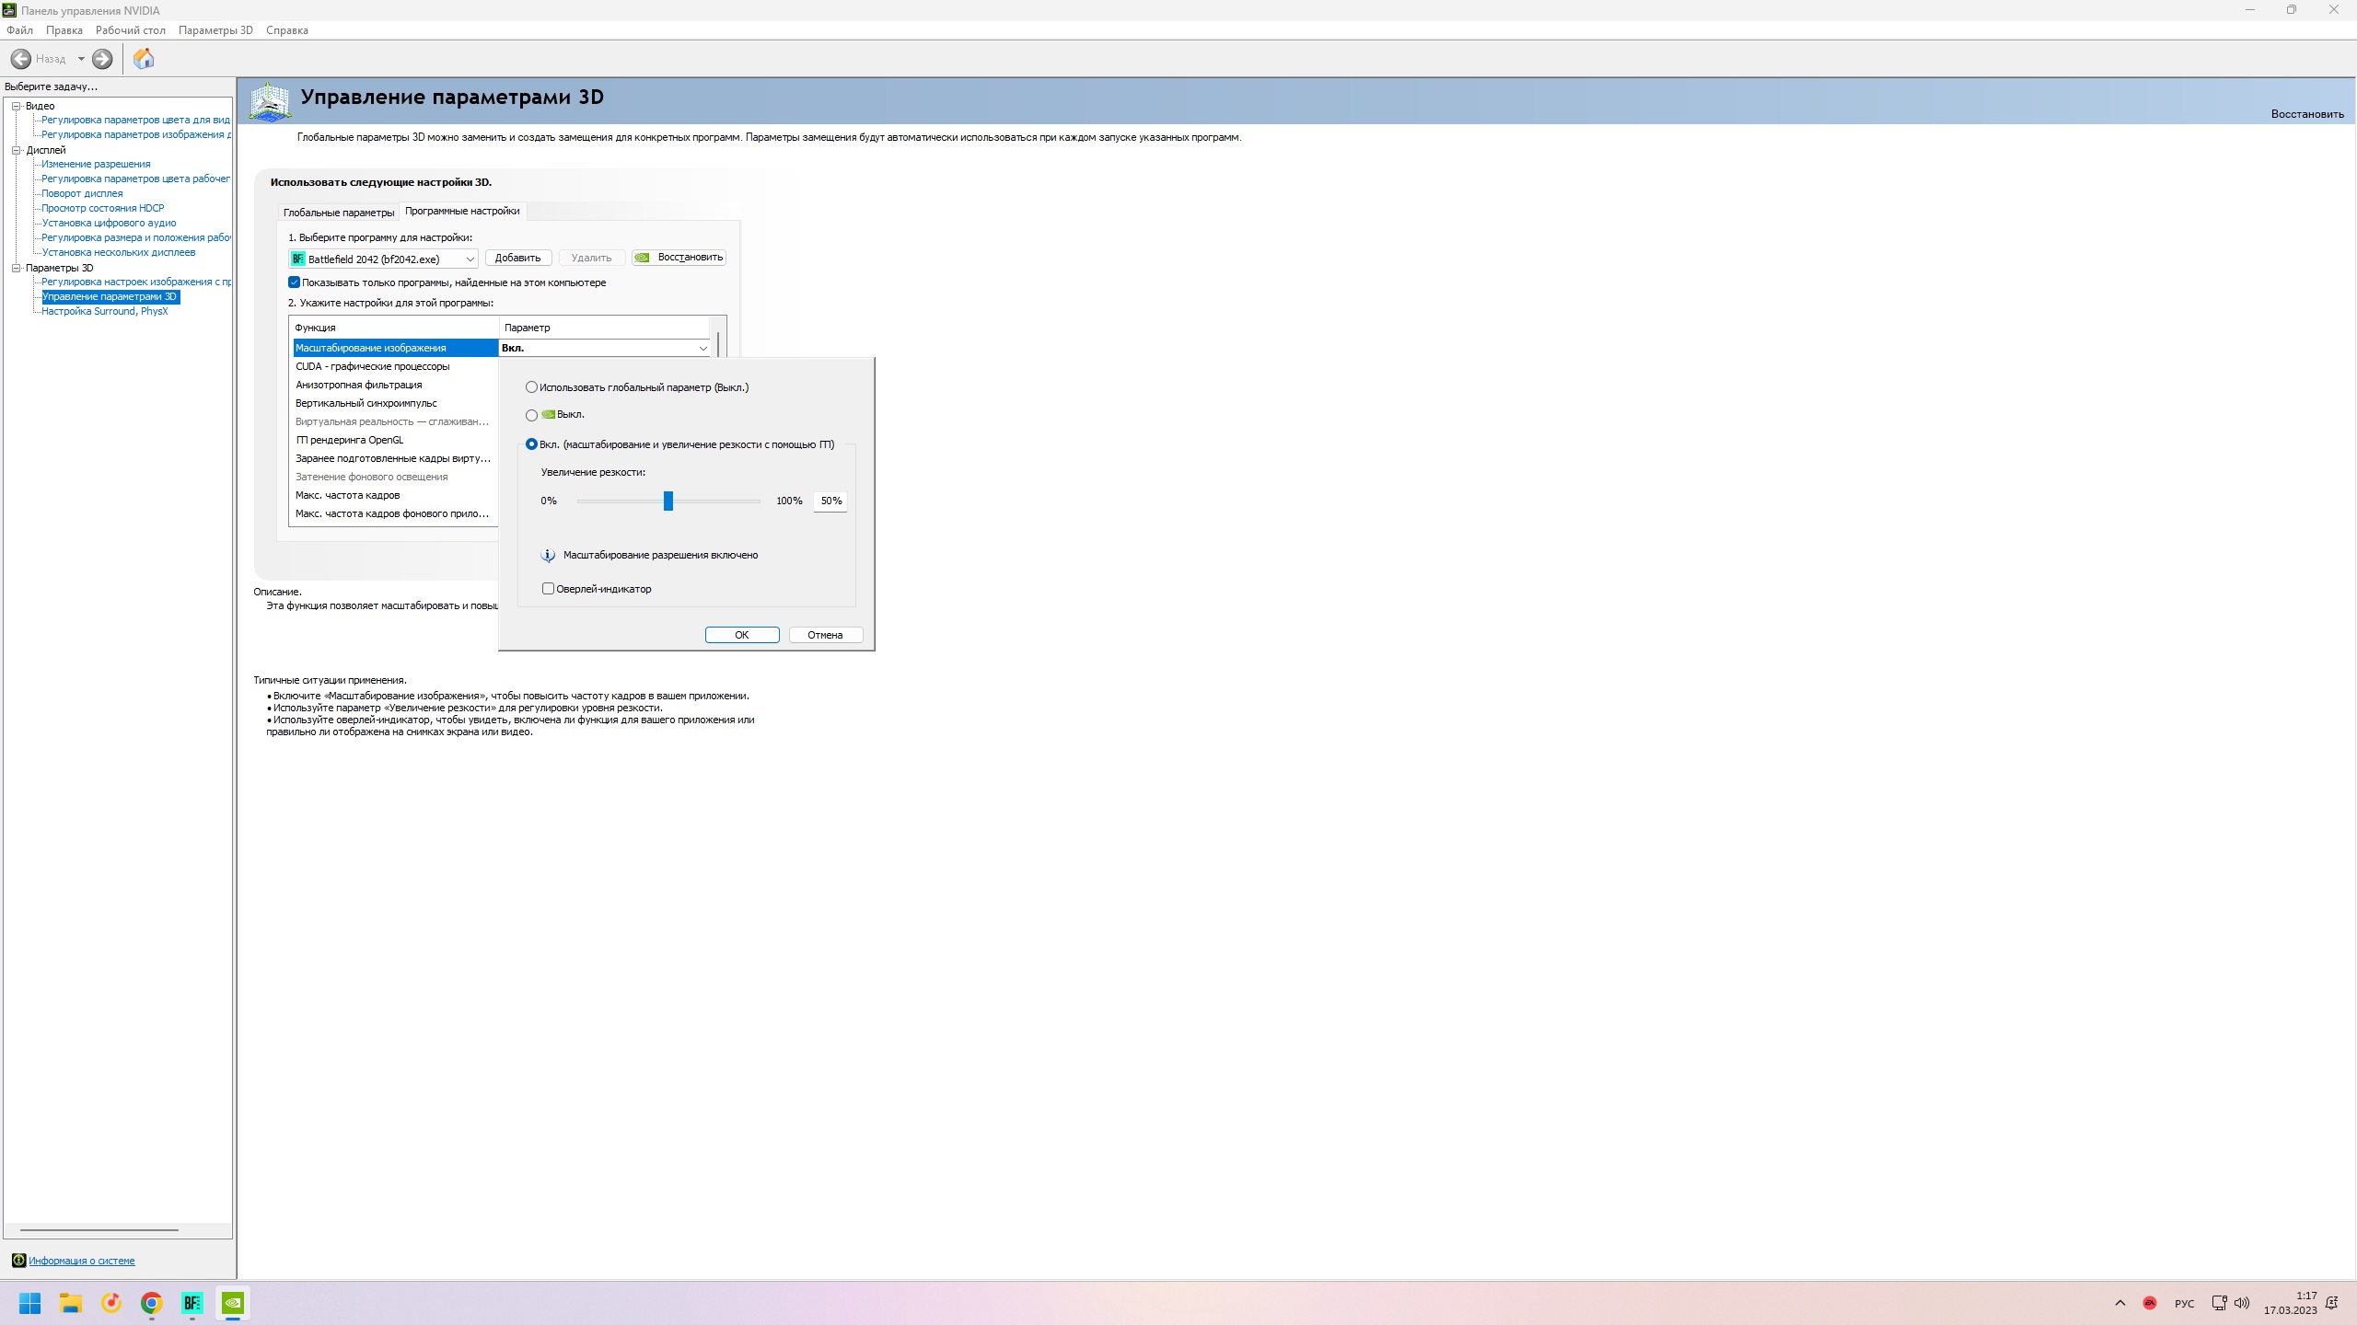Uncheck 'Показывать только программы' checkbox

point(295,282)
